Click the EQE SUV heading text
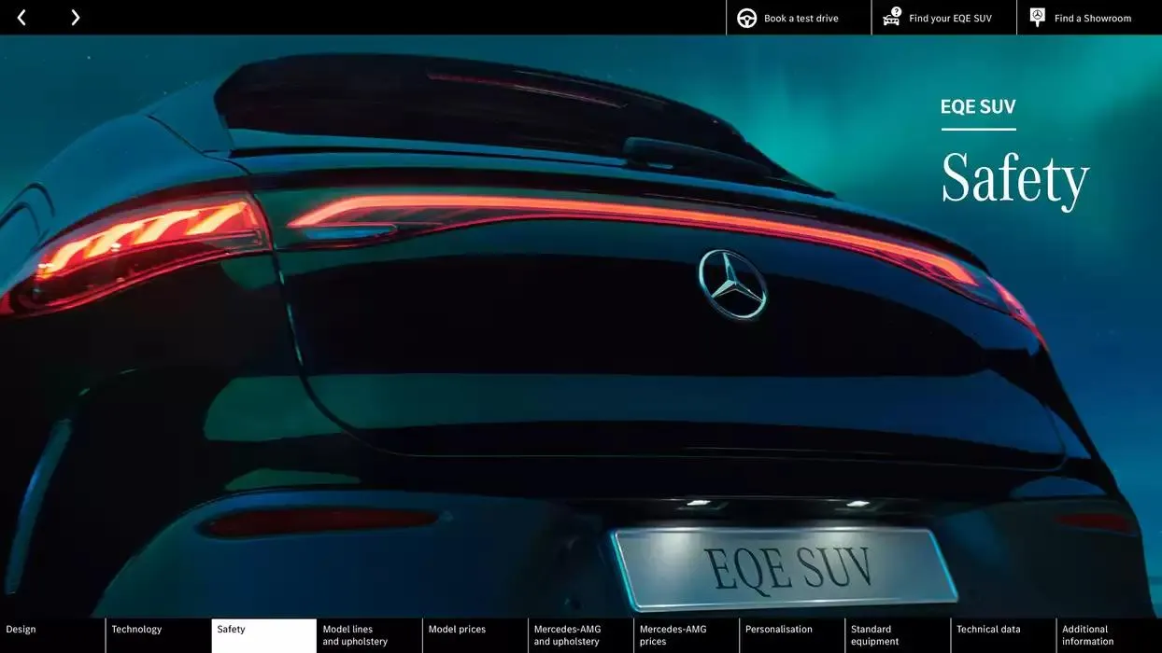 (978, 106)
